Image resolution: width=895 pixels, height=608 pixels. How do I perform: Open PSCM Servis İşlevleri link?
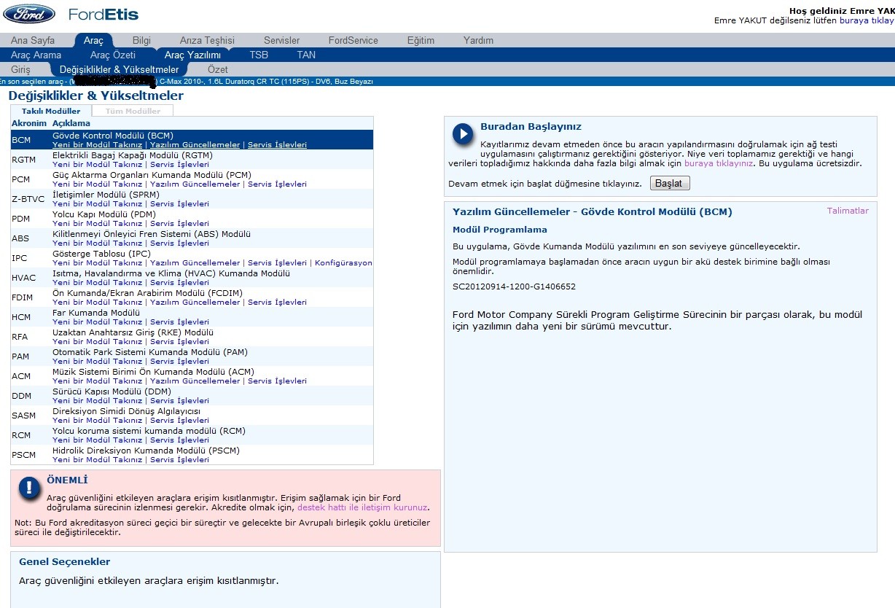coord(179,460)
